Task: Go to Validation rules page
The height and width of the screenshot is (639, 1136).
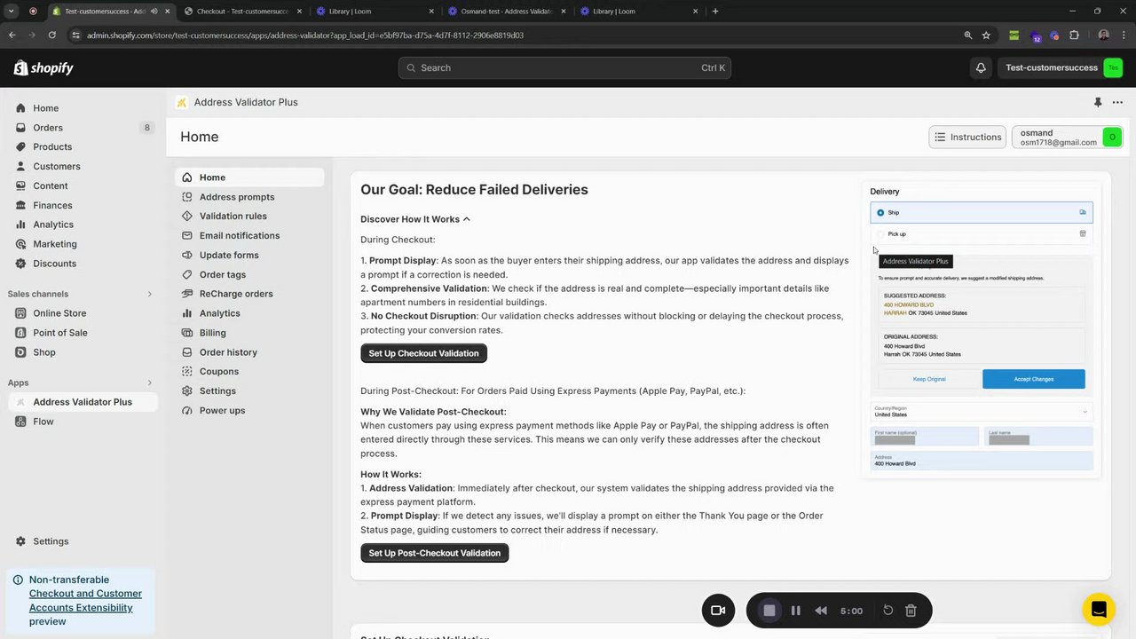Action: (x=233, y=217)
